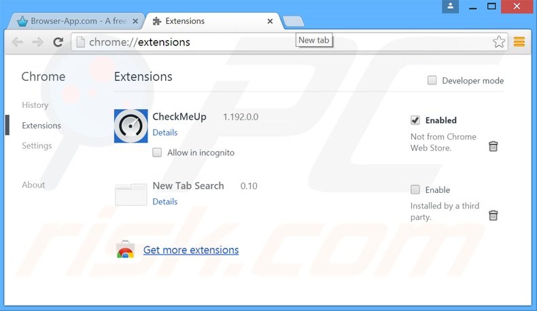The width and height of the screenshot is (537, 311).
Task: Open Details link for CheckMeUp
Action: tap(164, 132)
